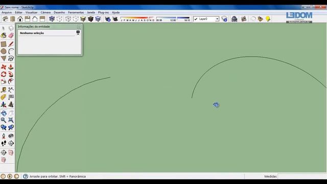Enable Hidden Line face style
Screen dimensions: 327x184
coord(76,19)
